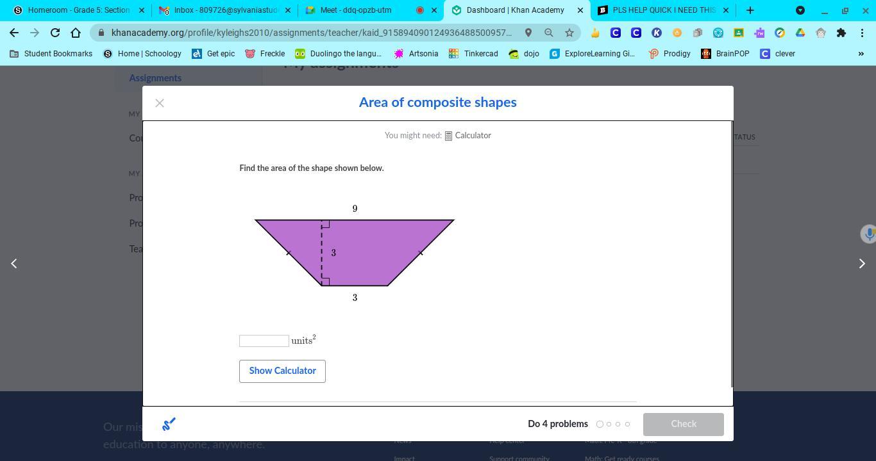The height and width of the screenshot is (461, 876).
Task: Click the Google Drive extension icon
Action: [800, 33]
